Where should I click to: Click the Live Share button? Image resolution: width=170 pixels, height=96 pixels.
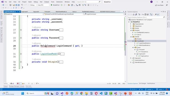coord(159,5)
